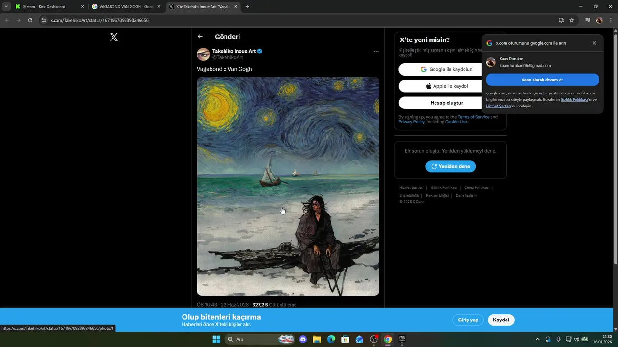Close the Stream - Kick Dashboard tab

(82, 7)
